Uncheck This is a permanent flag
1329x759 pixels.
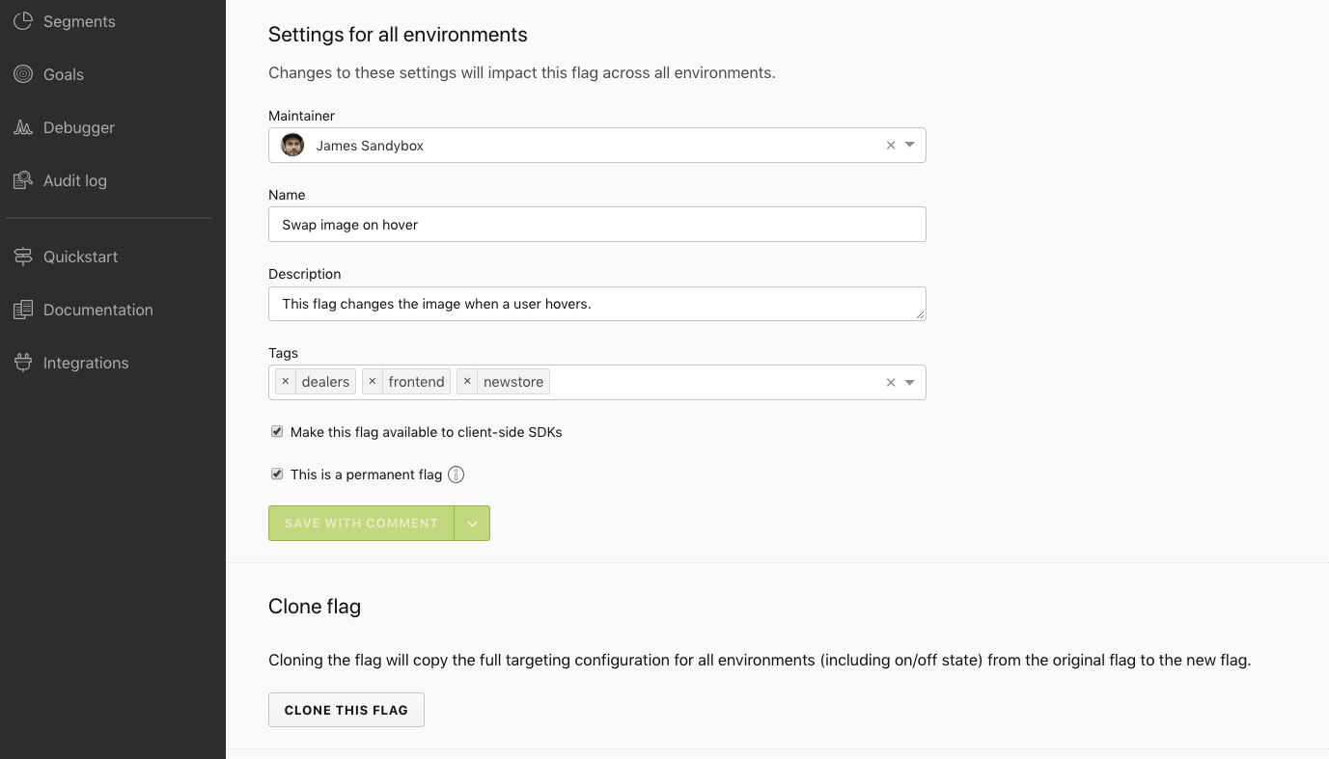pos(277,474)
